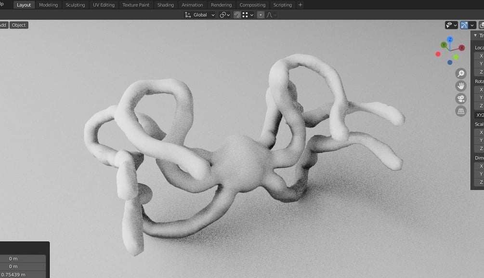The width and height of the screenshot is (484, 278).
Task: Open the Object menu
Action: click(19, 25)
